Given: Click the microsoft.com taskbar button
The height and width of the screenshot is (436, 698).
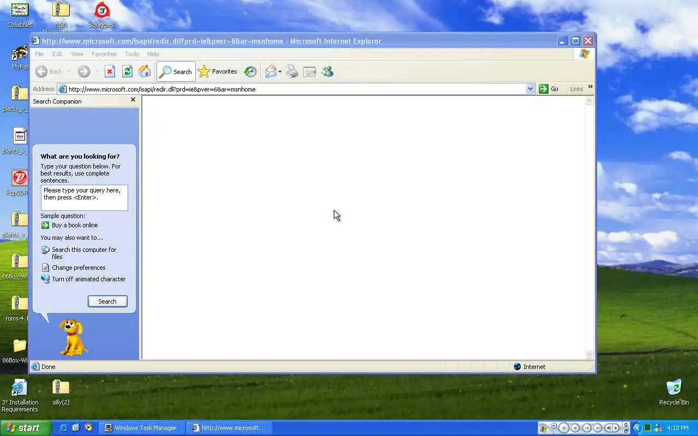Looking at the screenshot, I should 228,428.
